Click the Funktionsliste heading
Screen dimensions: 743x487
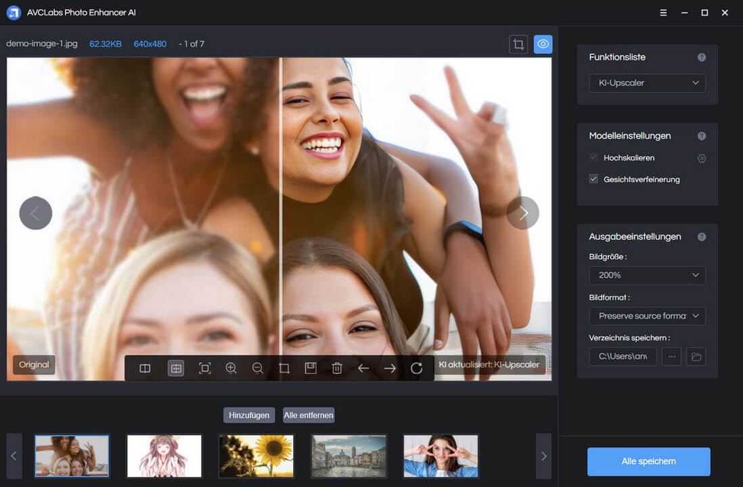617,57
